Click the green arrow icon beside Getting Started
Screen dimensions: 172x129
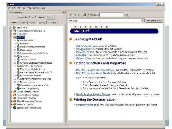point(18,40)
